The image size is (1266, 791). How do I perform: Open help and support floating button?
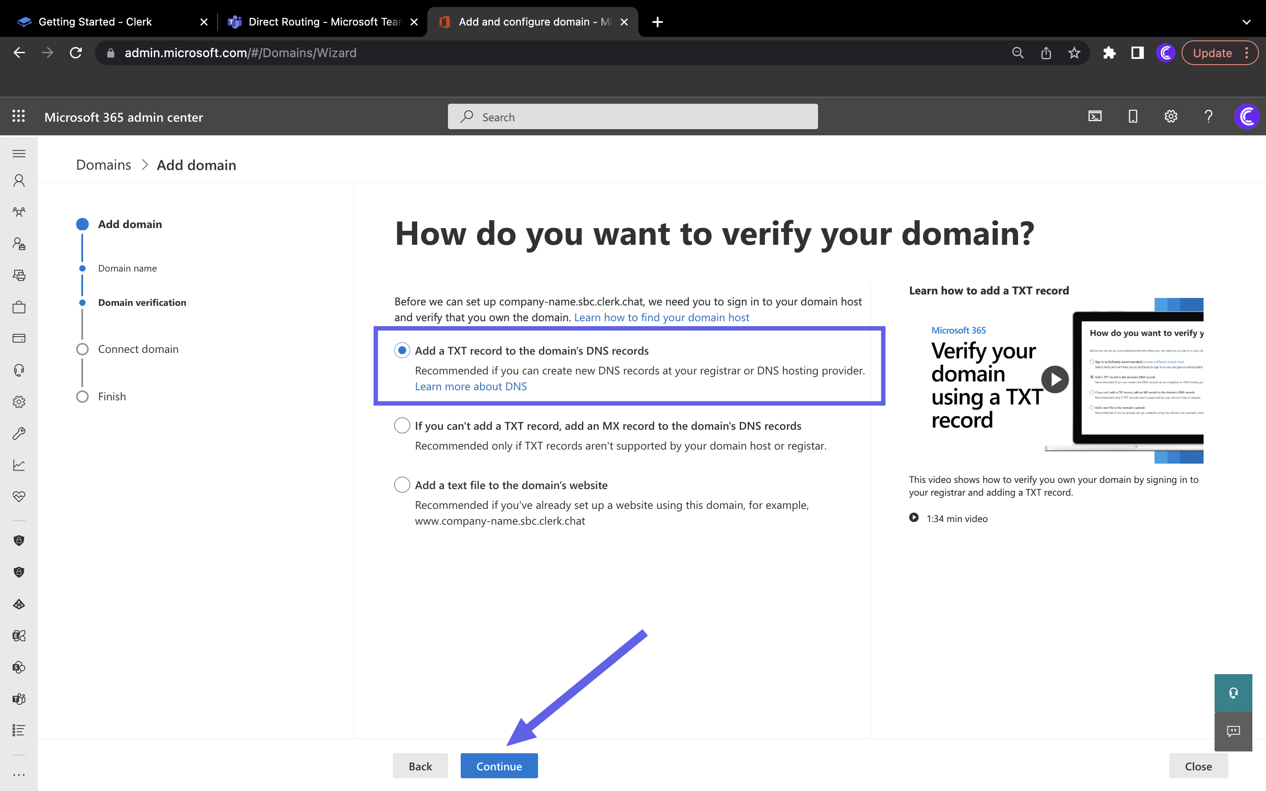(x=1233, y=693)
